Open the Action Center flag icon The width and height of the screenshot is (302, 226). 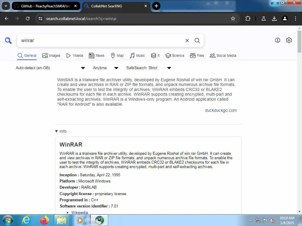point(265,220)
